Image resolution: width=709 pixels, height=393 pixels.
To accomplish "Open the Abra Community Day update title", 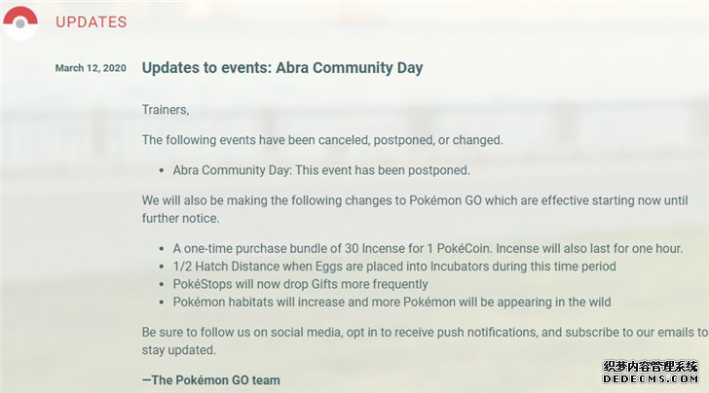I will click(282, 68).
